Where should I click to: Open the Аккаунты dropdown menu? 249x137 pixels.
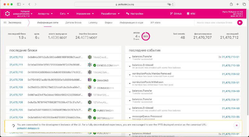45,14
